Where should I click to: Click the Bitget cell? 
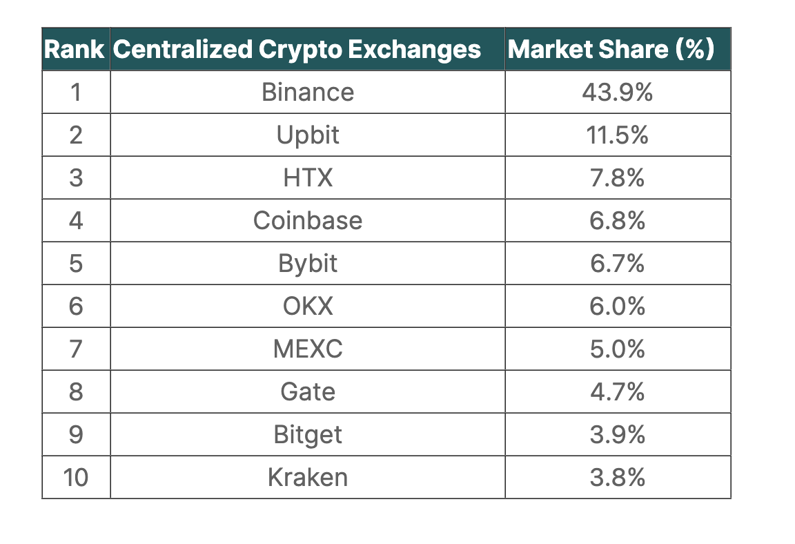click(308, 435)
